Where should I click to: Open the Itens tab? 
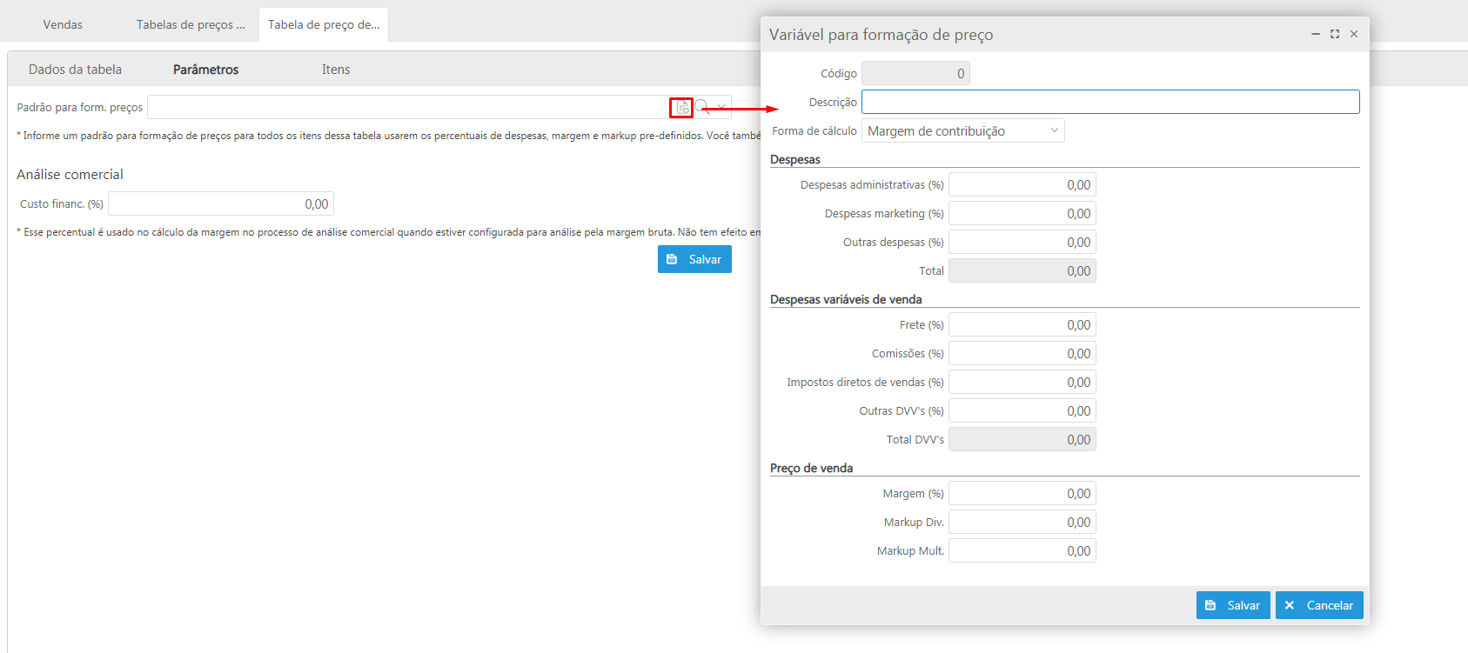[x=336, y=70]
